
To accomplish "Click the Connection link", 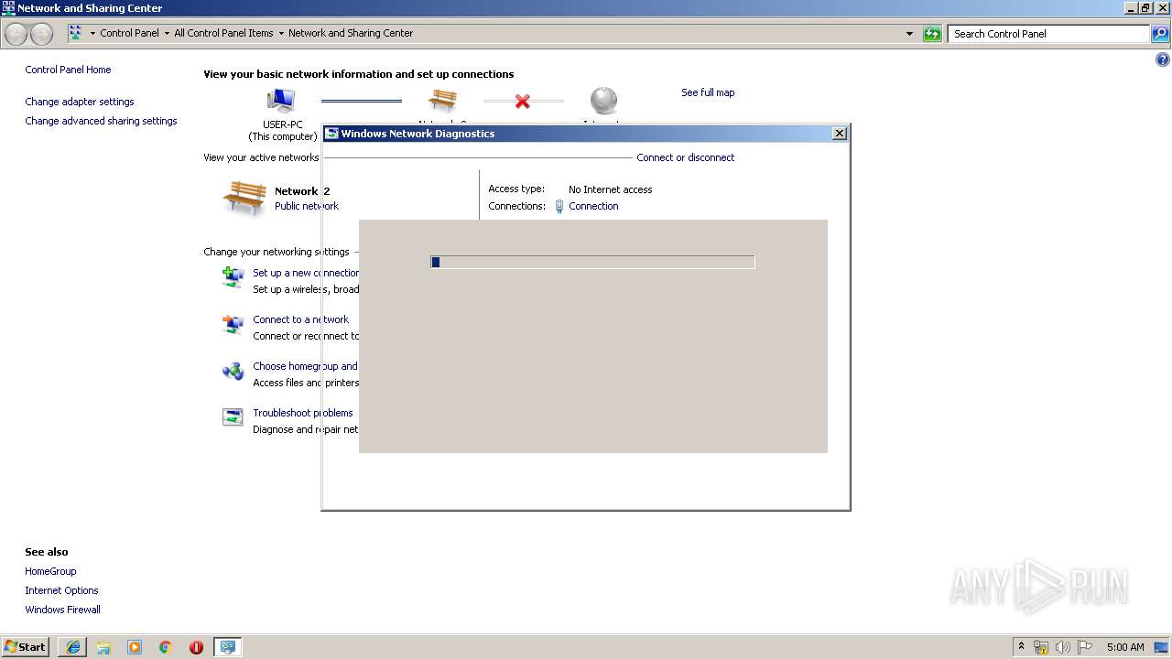I will coord(593,206).
